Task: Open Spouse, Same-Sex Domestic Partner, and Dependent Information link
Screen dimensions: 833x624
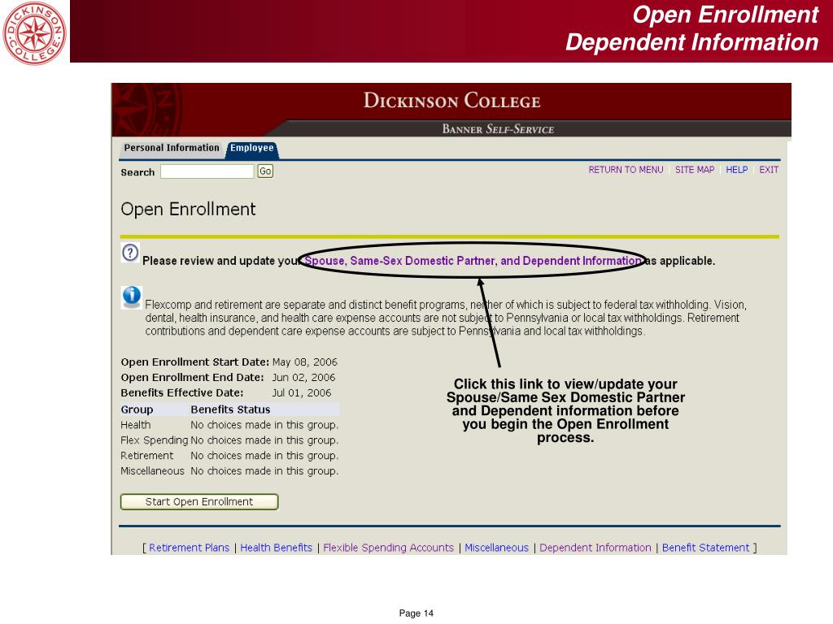Action: [x=473, y=261]
